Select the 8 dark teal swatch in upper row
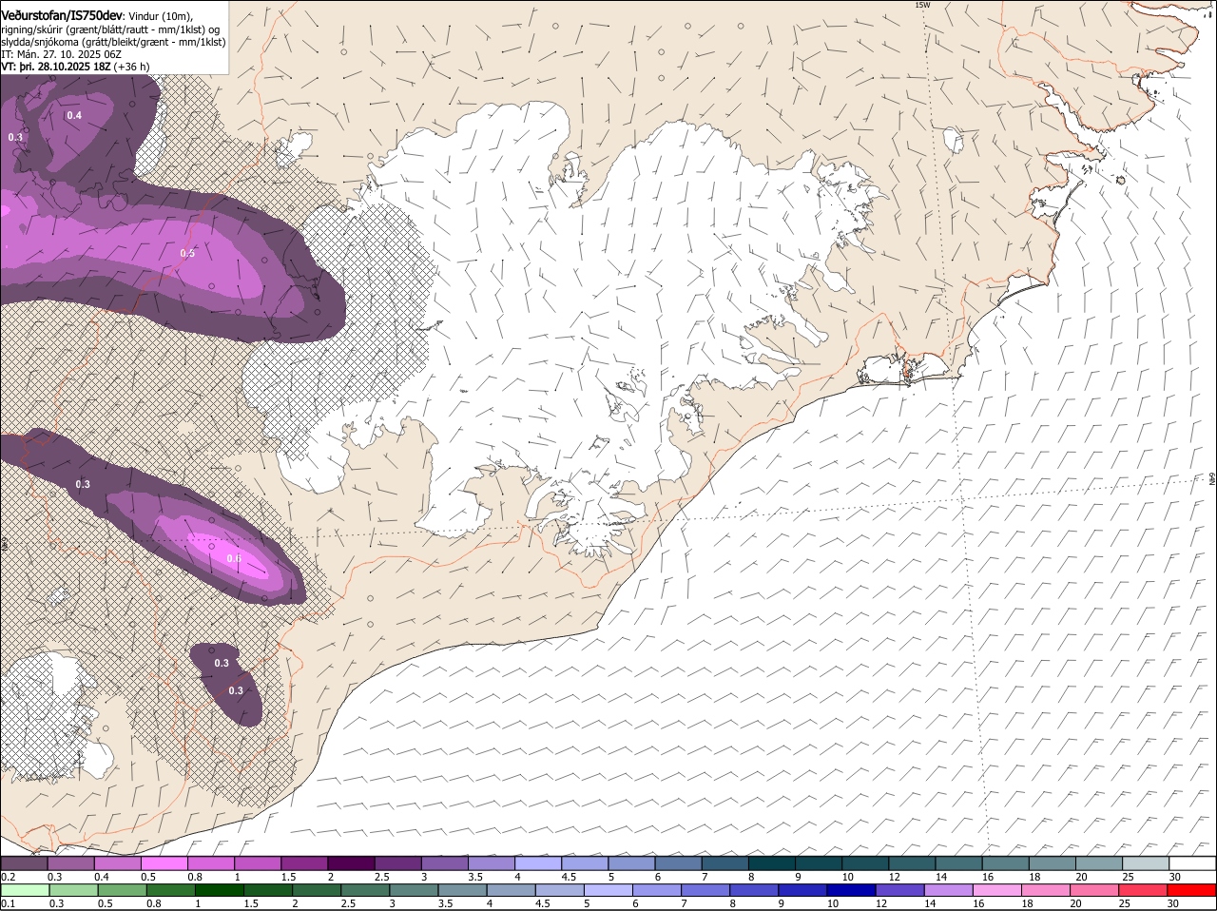1217x911 pixels. (x=771, y=863)
